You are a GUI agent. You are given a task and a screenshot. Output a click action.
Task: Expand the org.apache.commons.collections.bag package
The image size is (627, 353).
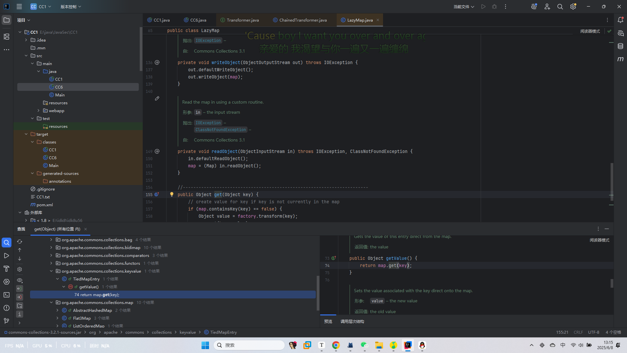coord(51,240)
